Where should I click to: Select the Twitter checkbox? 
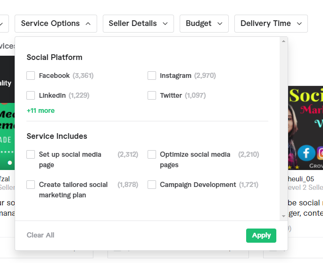(x=152, y=95)
